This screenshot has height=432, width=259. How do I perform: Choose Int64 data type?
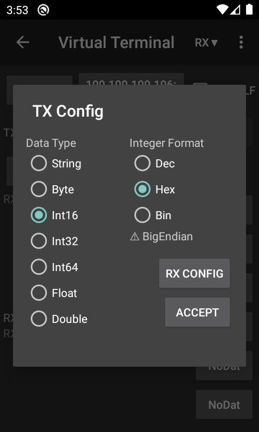[x=54, y=267]
